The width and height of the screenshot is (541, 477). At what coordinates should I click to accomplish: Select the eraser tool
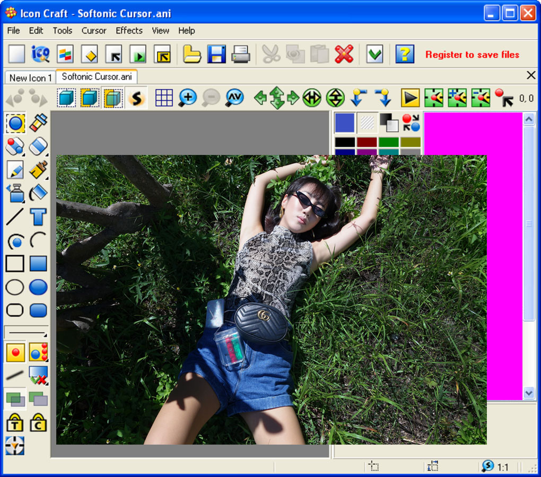click(38, 146)
